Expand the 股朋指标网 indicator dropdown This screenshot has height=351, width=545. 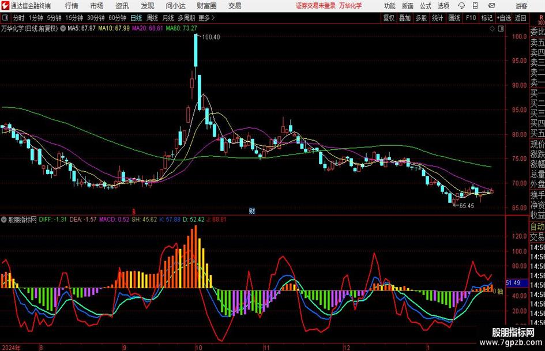tap(4, 220)
